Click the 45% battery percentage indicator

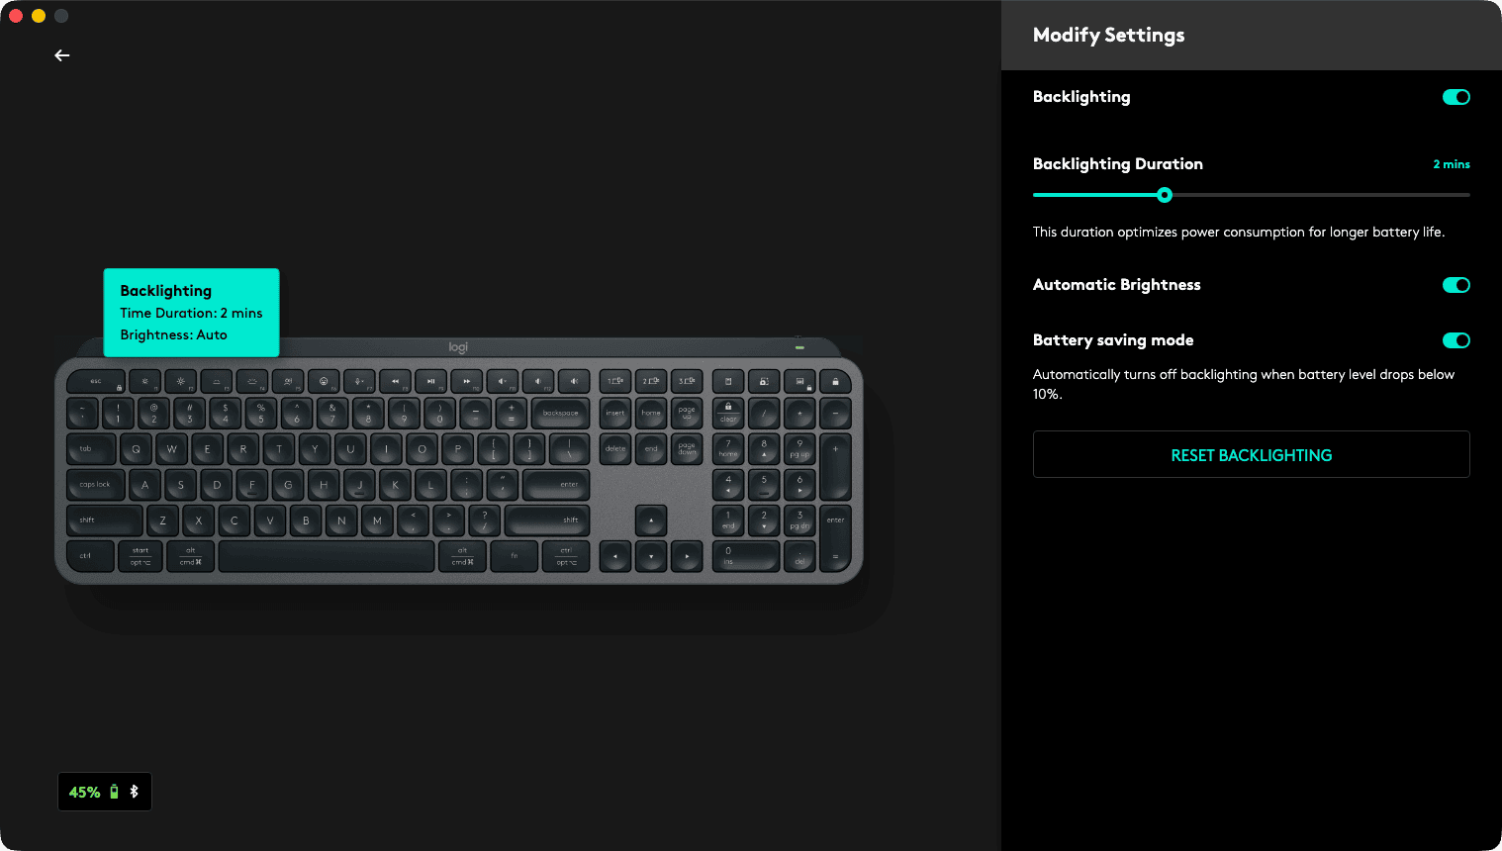coord(84,792)
